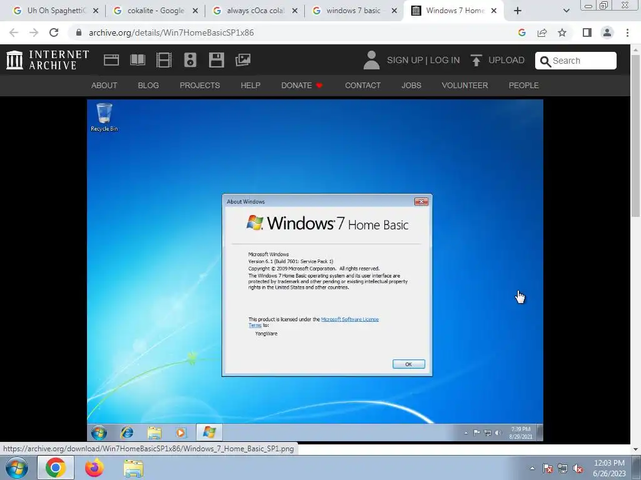This screenshot has width=641, height=480.
Task: Close the cokalite Google tab
Action: point(195,11)
